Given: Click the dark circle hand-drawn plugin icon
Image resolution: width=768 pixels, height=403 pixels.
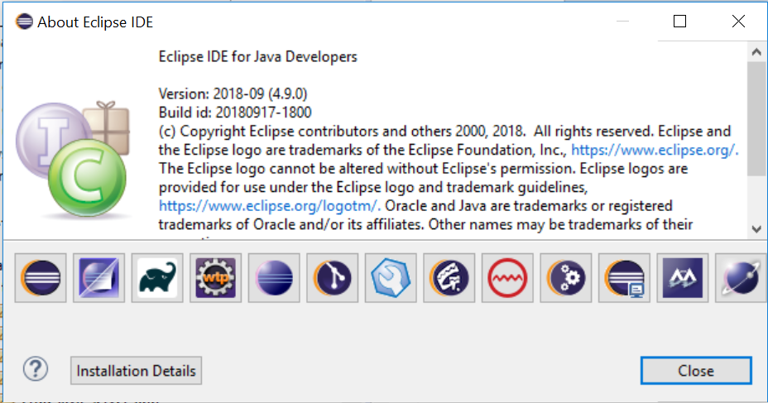Looking at the screenshot, I should (449, 278).
